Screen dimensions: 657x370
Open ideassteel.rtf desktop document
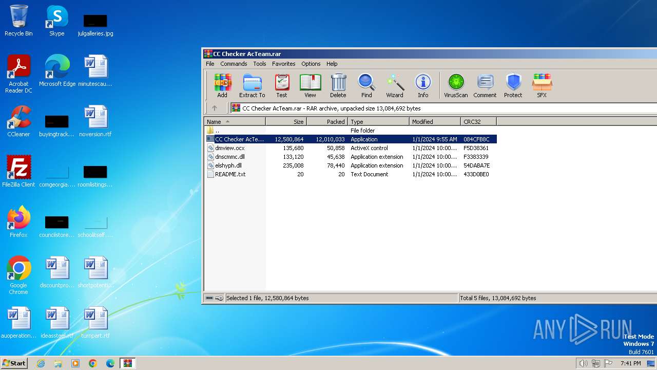pos(57,323)
